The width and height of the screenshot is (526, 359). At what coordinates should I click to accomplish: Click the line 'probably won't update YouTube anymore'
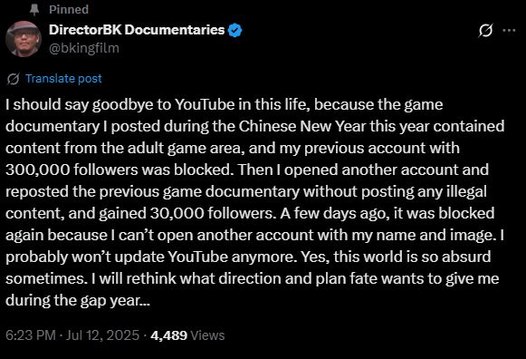pos(248,257)
